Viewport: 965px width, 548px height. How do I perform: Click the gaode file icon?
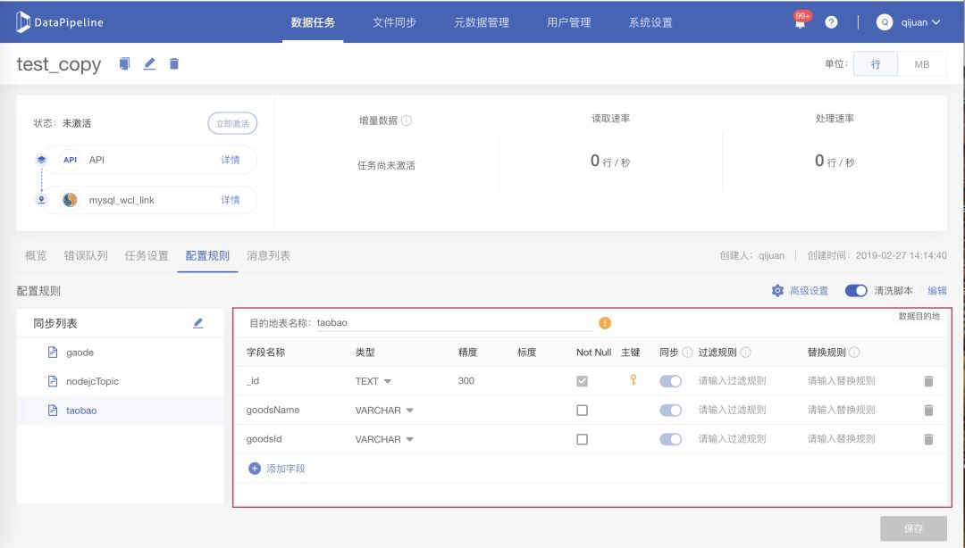pyautogui.click(x=53, y=353)
